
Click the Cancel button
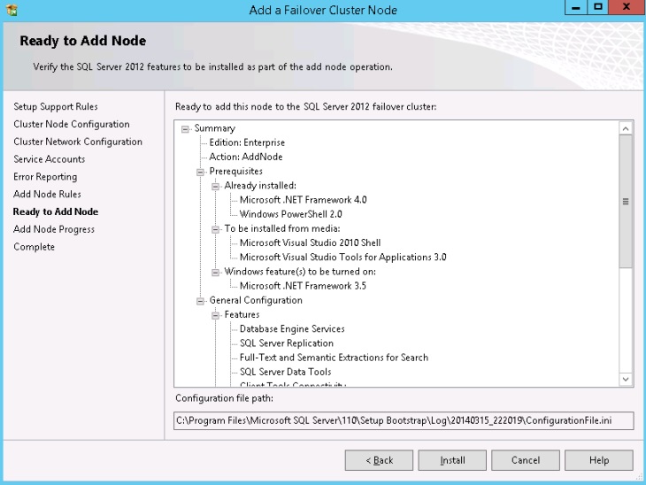click(x=526, y=460)
